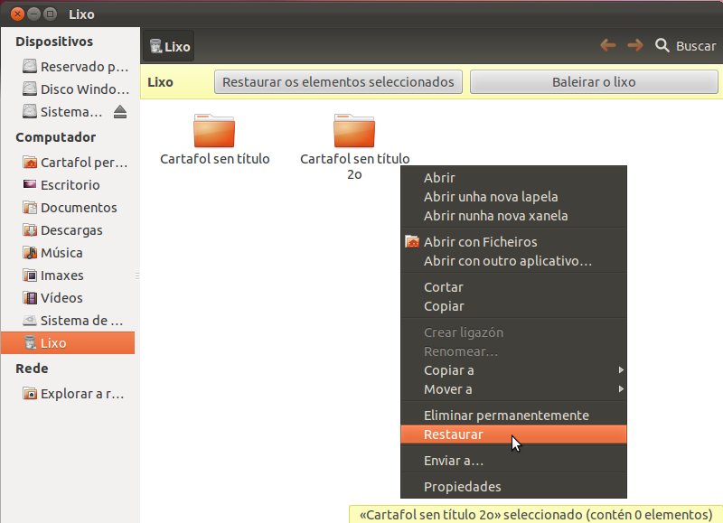Click the back navigation arrow
The height and width of the screenshot is (523, 723).
pyautogui.click(x=608, y=45)
